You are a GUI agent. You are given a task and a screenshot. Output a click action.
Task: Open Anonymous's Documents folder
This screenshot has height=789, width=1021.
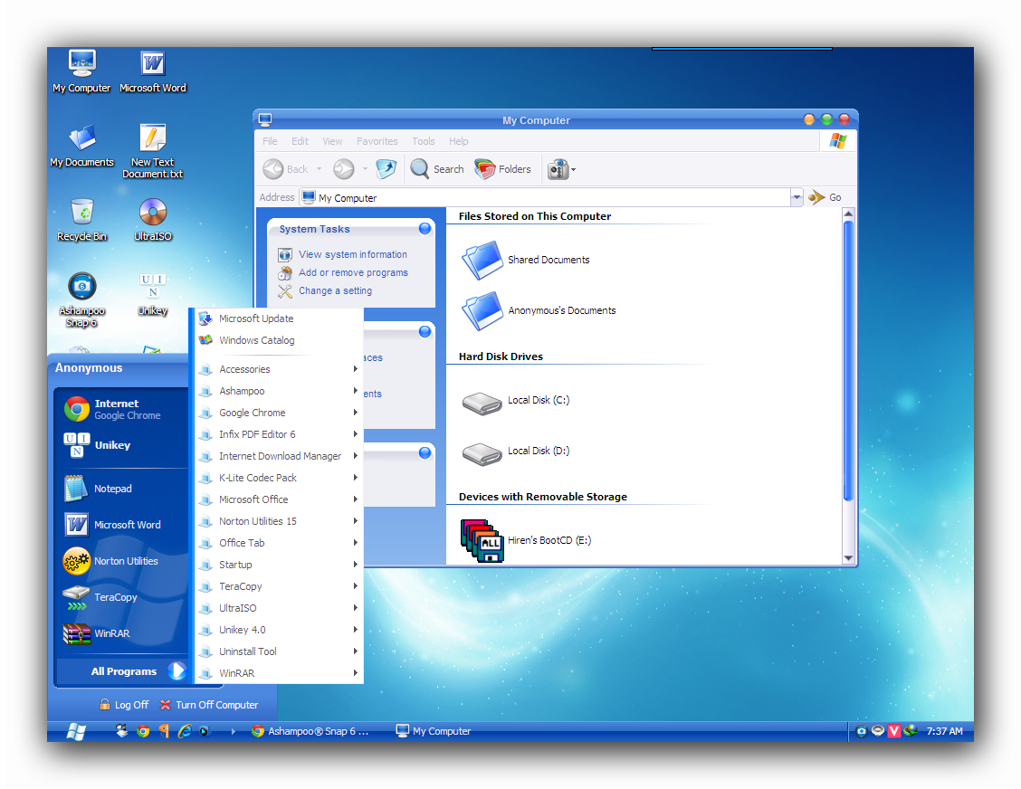point(539,310)
